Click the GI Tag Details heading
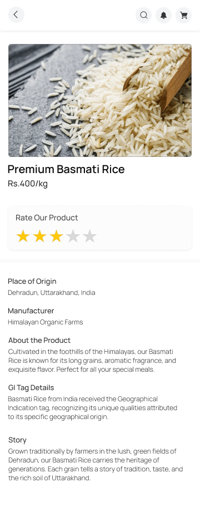200x517 pixels. pos(31,387)
